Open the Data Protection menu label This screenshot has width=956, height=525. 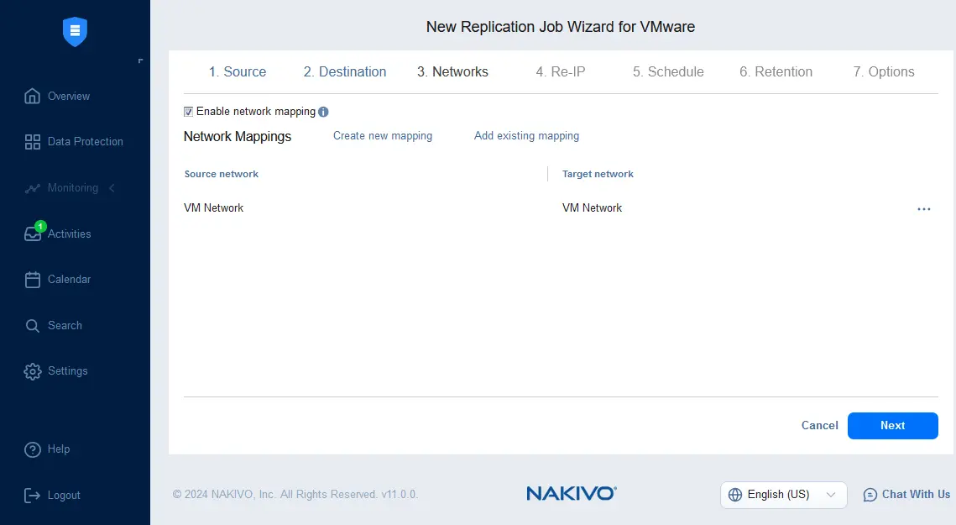[86, 142]
